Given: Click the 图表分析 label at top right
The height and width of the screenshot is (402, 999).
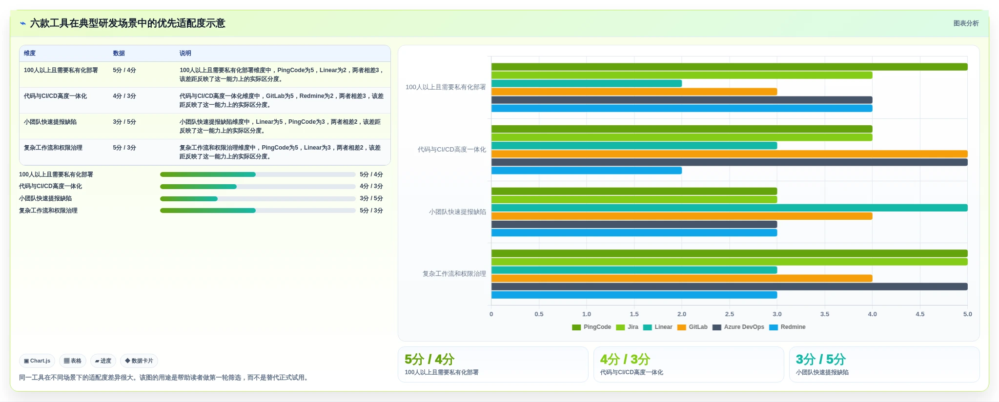Looking at the screenshot, I should pyautogui.click(x=966, y=23).
